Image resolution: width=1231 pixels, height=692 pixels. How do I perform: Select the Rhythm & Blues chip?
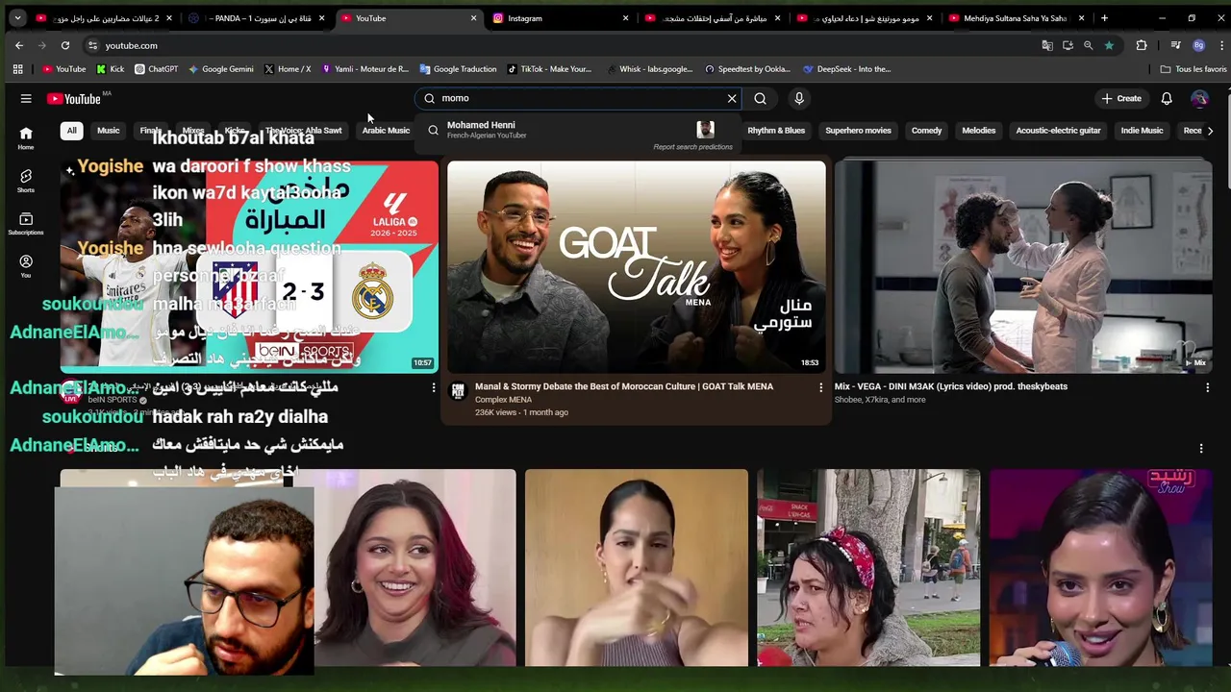776,131
